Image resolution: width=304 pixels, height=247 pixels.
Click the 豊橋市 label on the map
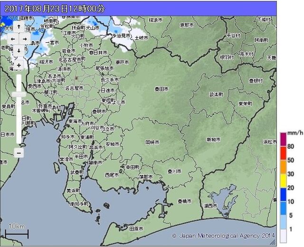[185, 201]
